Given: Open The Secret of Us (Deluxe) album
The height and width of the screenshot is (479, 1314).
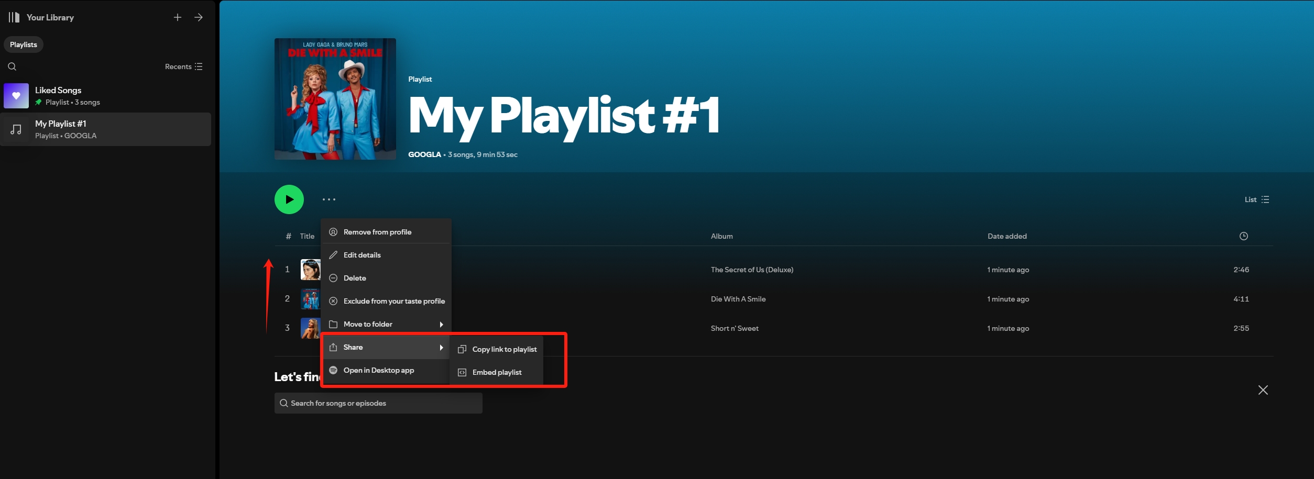Looking at the screenshot, I should 752,270.
